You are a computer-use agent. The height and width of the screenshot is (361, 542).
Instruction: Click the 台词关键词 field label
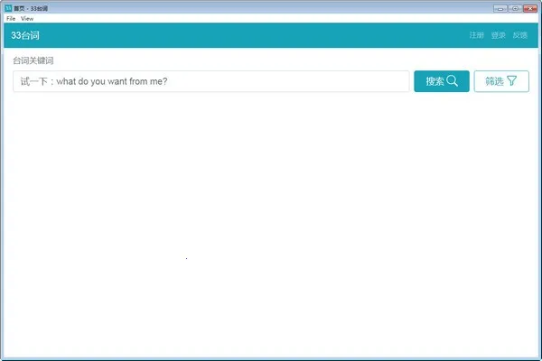click(34, 60)
